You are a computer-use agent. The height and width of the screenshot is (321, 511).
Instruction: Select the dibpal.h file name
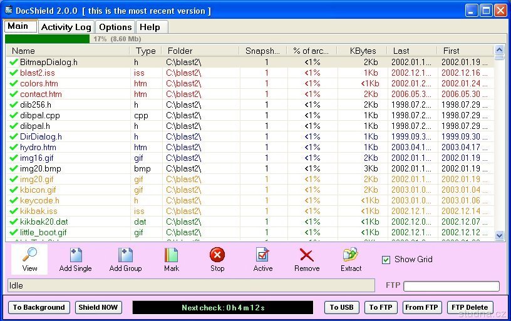[x=35, y=126]
